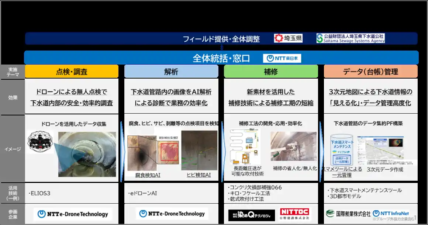Screen dimensions: 428x225
Task: Select the 点検・調査 yellow header
Action: coord(72,72)
